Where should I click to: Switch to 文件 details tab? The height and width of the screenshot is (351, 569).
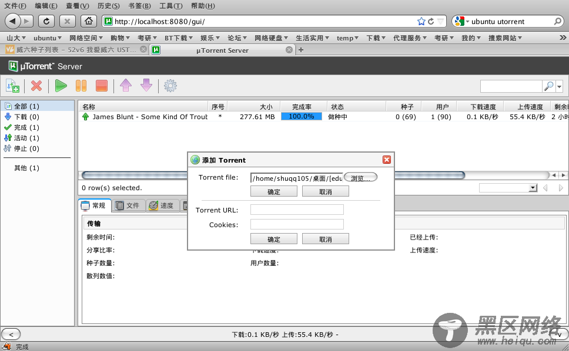click(129, 205)
